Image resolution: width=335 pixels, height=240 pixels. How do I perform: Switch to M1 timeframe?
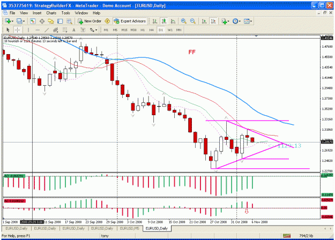pyautogui.click(x=106, y=30)
